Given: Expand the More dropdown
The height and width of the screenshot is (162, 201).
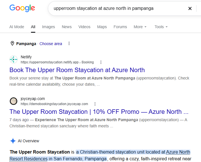Looking at the screenshot, I should [140, 27].
